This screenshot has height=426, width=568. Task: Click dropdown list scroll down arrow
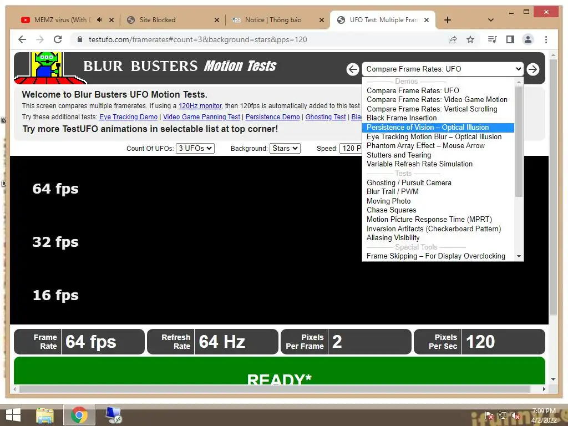point(519,256)
